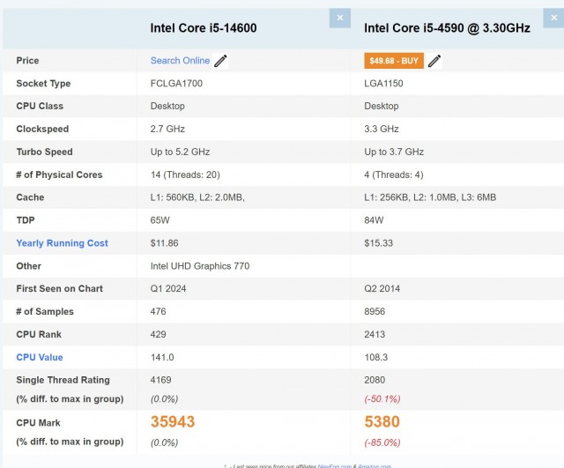Open the Yearly Running Cost link
564x468 pixels.
coord(62,243)
